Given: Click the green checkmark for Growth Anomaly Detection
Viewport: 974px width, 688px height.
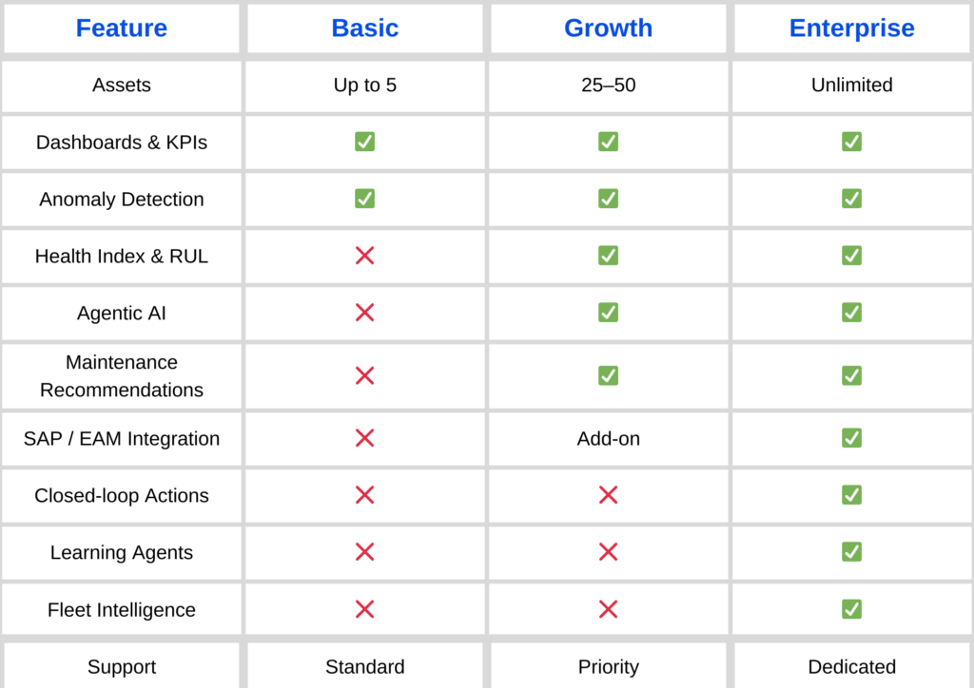Looking at the screenshot, I should point(609,199).
